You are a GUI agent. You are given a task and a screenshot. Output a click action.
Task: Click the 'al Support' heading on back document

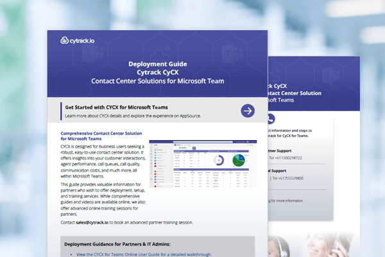click(277, 171)
